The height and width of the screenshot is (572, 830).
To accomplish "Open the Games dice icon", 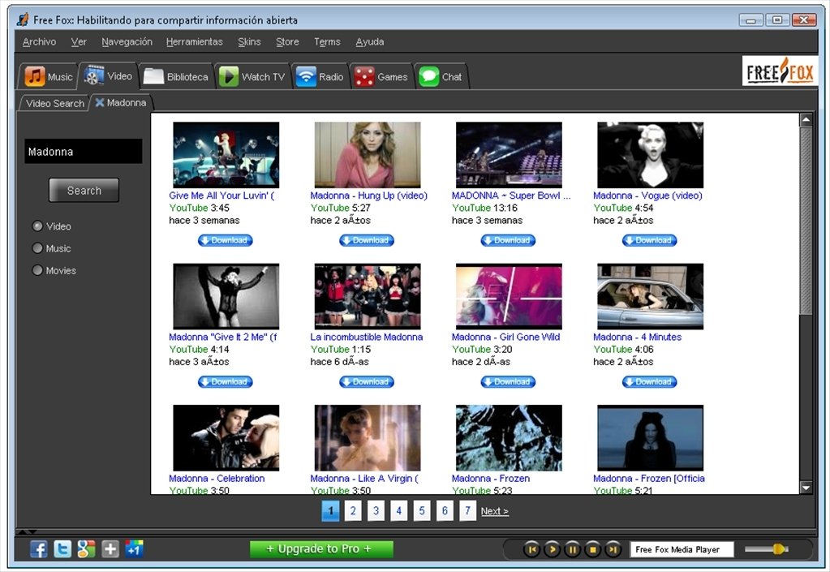I will pos(364,76).
